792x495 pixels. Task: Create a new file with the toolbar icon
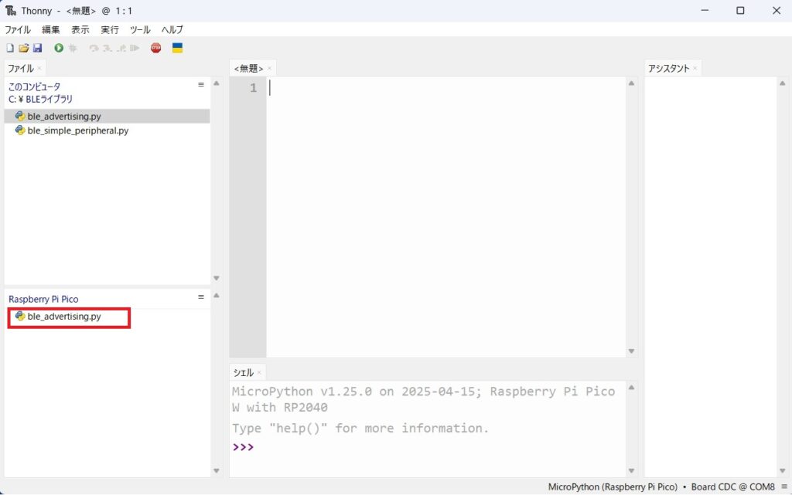pyautogui.click(x=9, y=48)
